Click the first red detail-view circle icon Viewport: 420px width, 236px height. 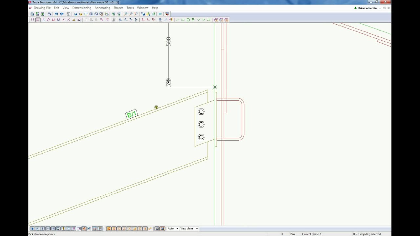coord(216,20)
